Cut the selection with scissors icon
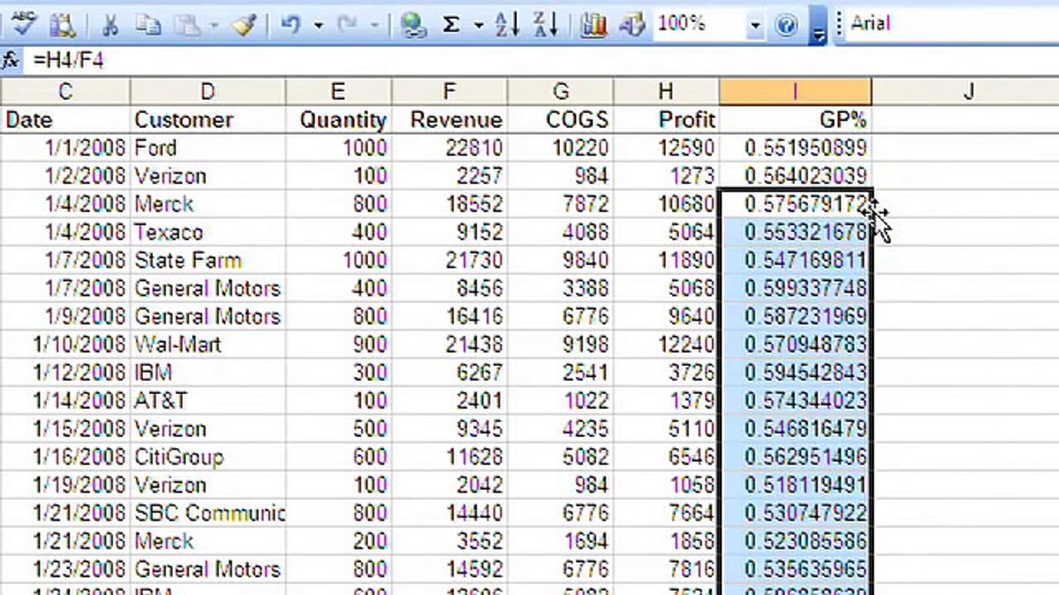This screenshot has width=1059, height=595. click(x=109, y=25)
